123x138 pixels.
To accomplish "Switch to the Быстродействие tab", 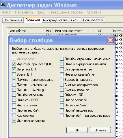I will coord(55,20).
